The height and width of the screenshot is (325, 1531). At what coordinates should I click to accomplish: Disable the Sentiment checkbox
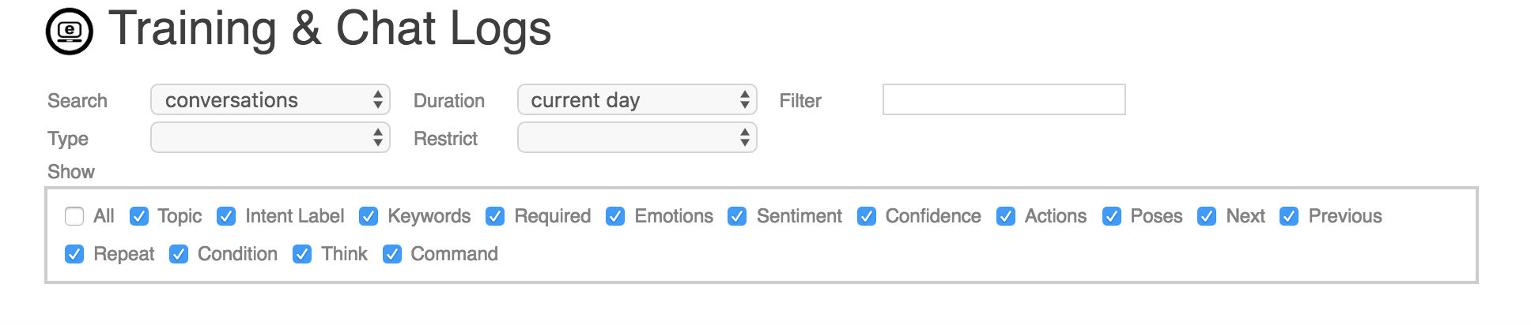(737, 216)
